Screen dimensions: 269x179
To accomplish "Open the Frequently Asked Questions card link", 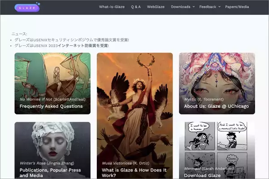I will pos(51,106).
